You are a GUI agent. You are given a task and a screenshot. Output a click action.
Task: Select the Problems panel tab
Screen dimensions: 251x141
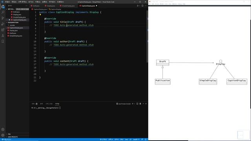tap(35, 104)
